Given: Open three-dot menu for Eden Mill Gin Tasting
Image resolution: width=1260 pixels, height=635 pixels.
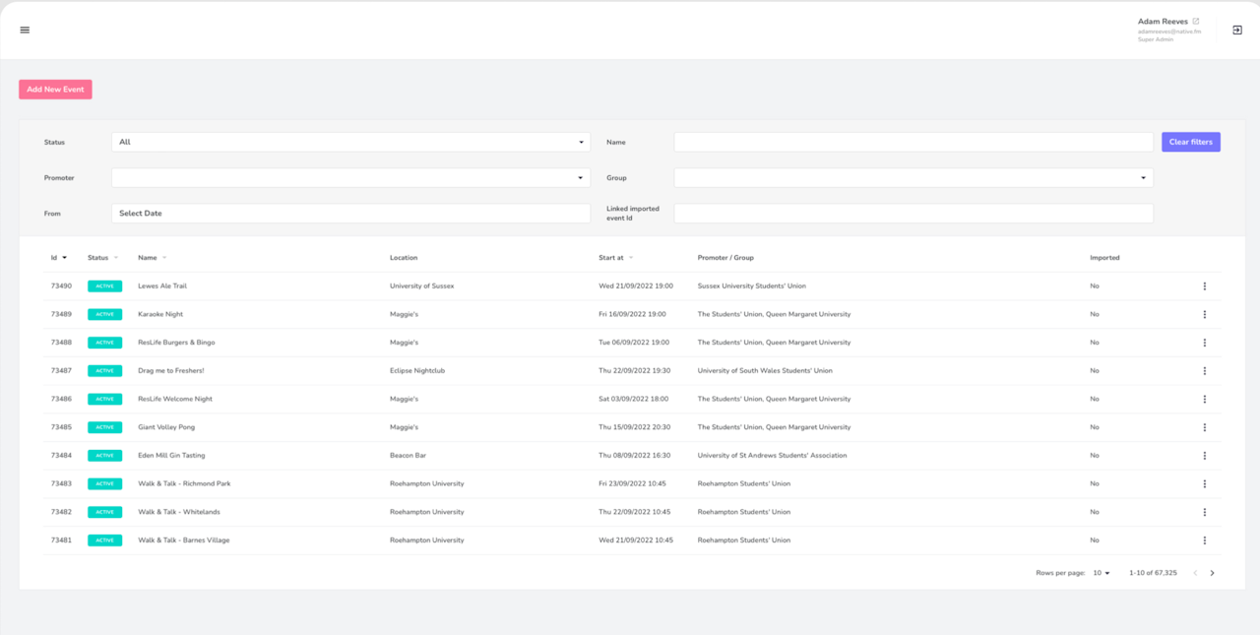Looking at the screenshot, I should click(x=1204, y=456).
